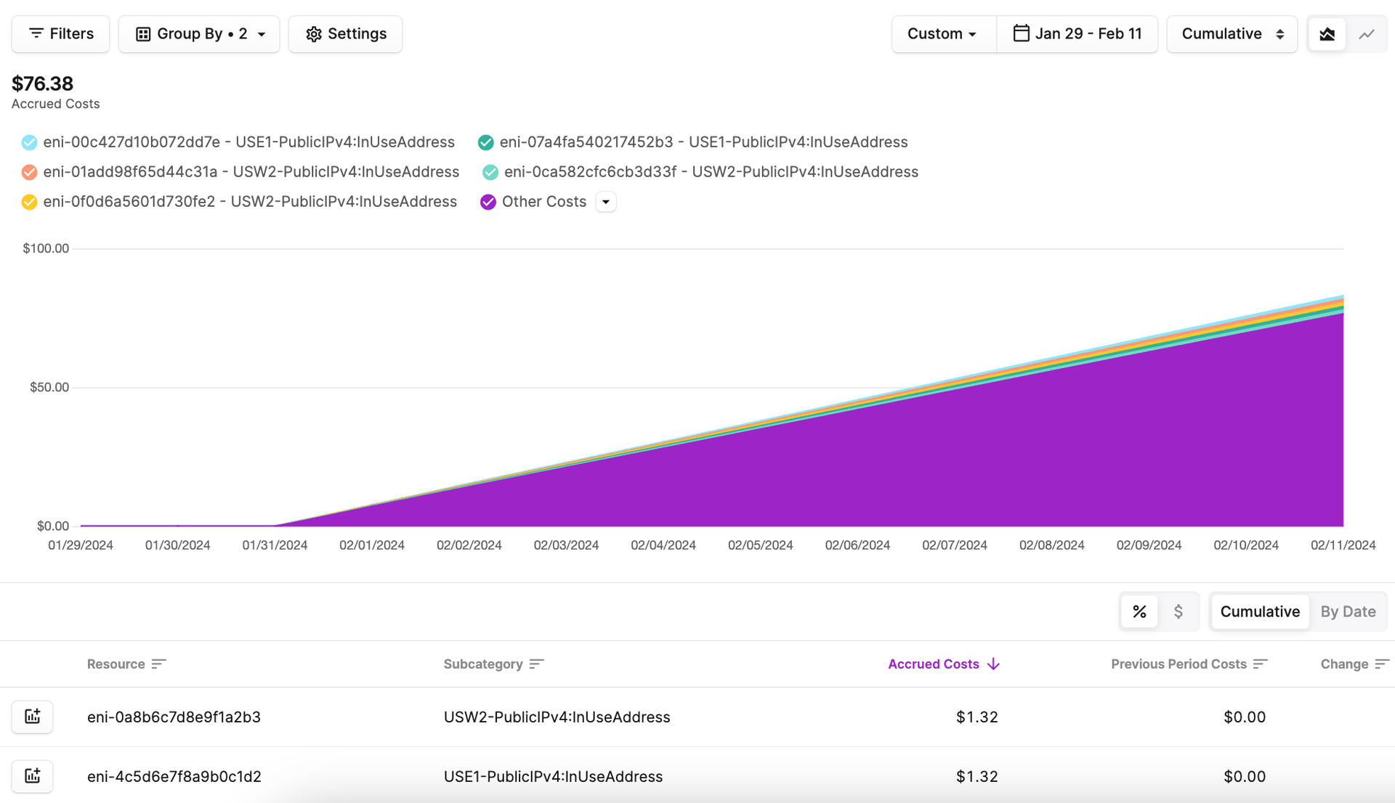Click the chart icon beside eni-0a8b6c7d8e9f1a2b3
Viewport: 1395px width, 803px height.
click(32, 717)
